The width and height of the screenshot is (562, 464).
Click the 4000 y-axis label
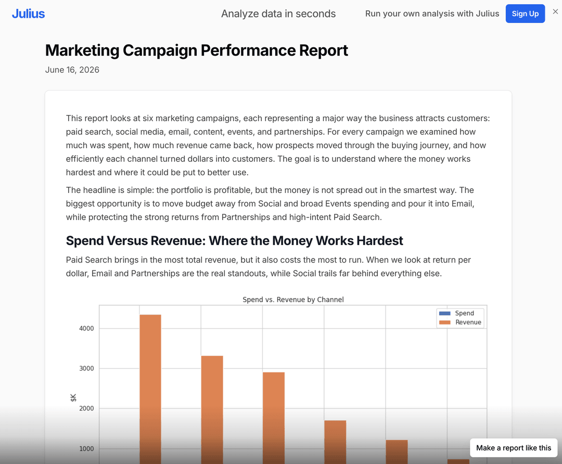pyautogui.click(x=86, y=329)
